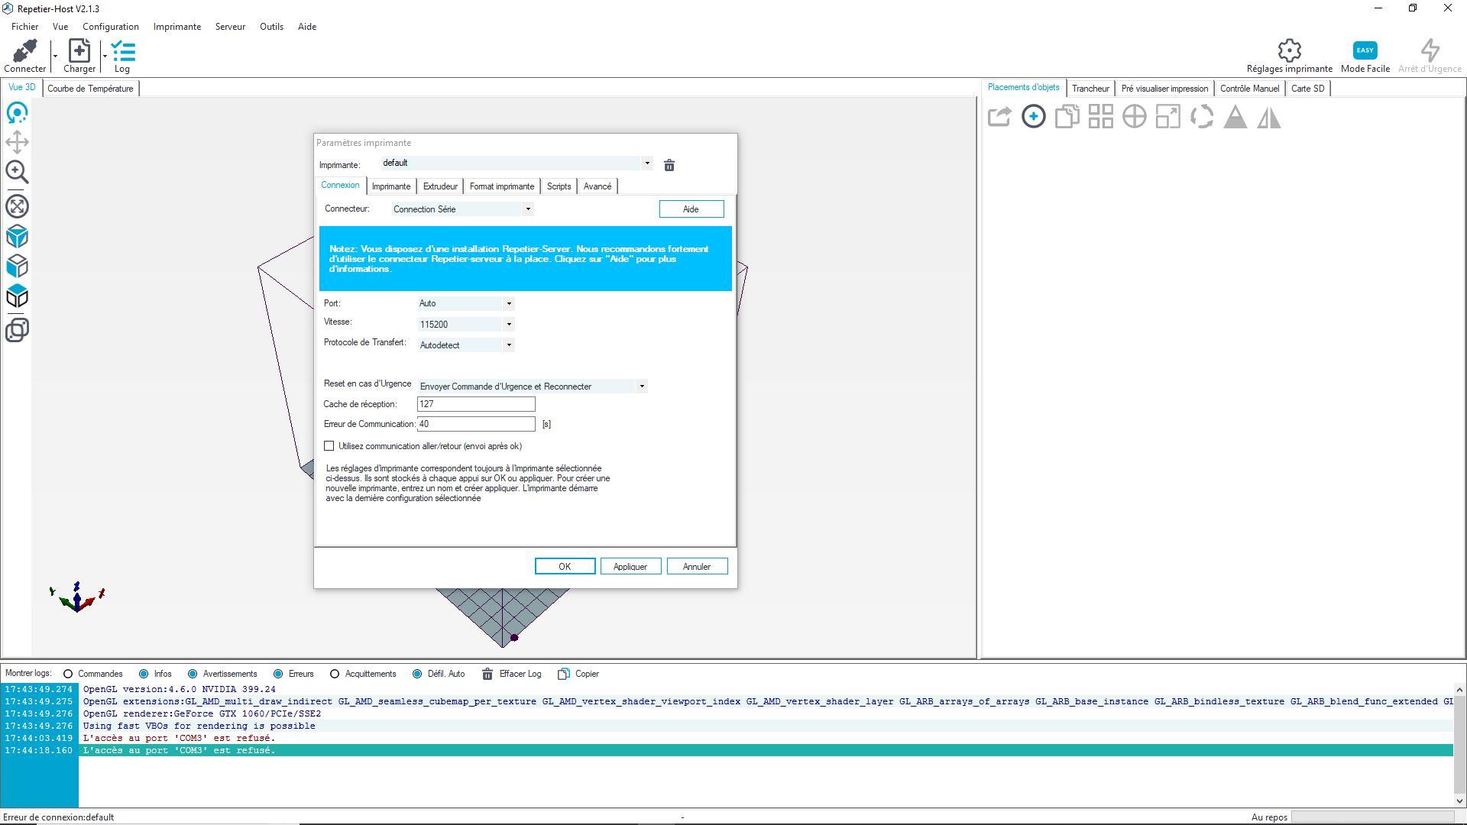Image resolution: width=1467 pixels, height=825 pixels.
Task: Select the zoom magnifier view tool
Action: 17,172
